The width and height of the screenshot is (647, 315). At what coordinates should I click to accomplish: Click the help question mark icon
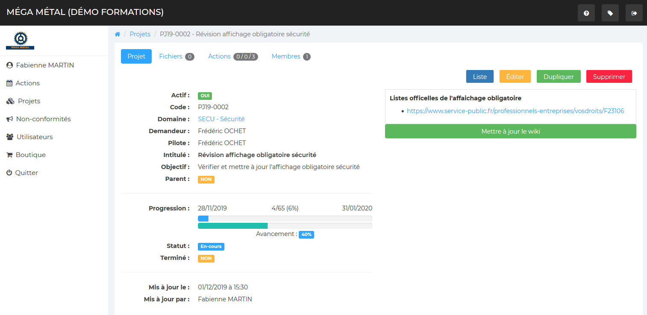[586, 13]
